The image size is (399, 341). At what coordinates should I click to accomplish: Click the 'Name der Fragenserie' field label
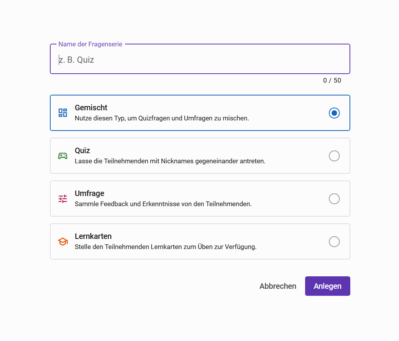[90, 44]
